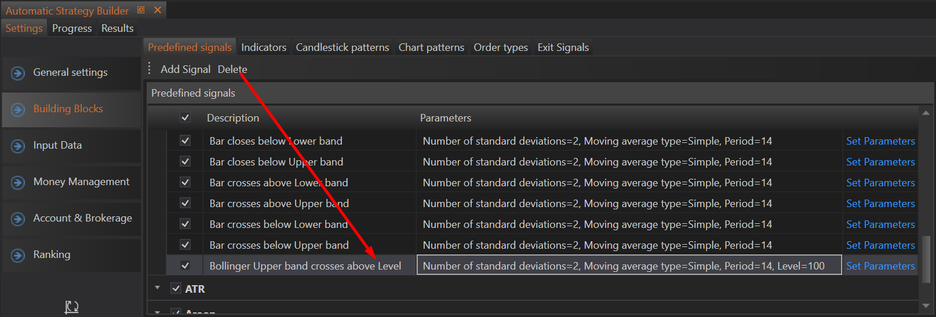This screenshot has height=317, width=936.
Task: Toggle the select-all checkbox beside Description header
Action: point(185,118)
